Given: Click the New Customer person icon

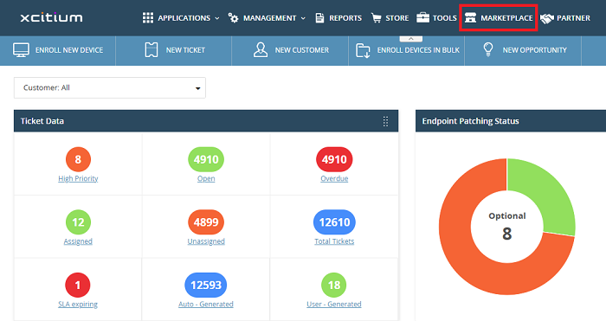Looking at the screenshot, I should tap(261, 50).
